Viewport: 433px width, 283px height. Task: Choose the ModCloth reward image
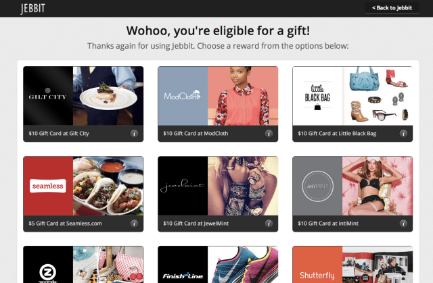218,96
